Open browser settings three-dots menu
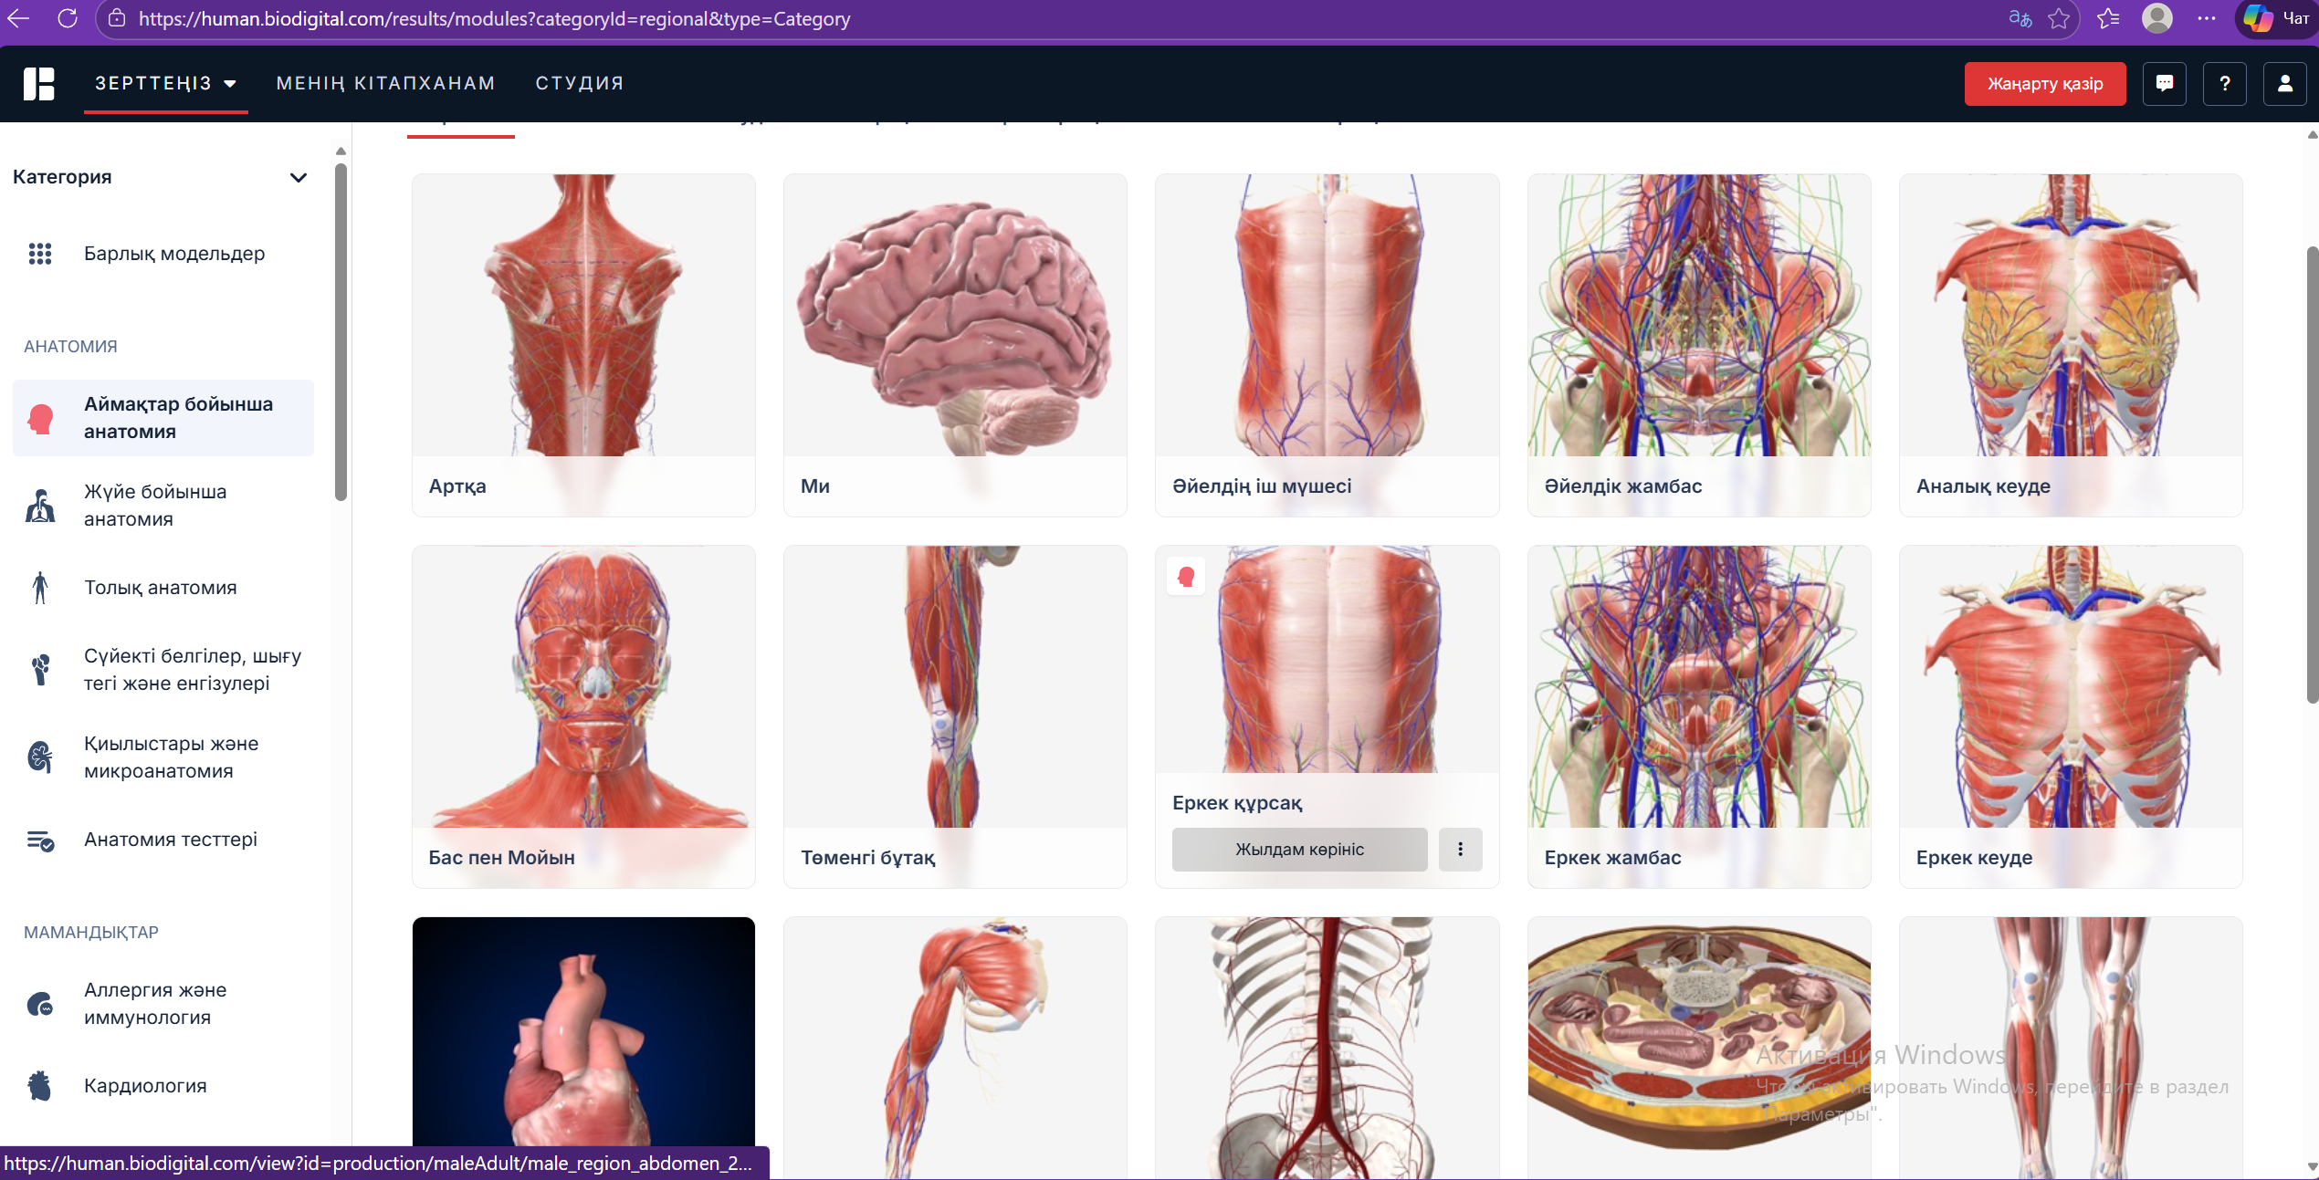 coord(2207,18)
